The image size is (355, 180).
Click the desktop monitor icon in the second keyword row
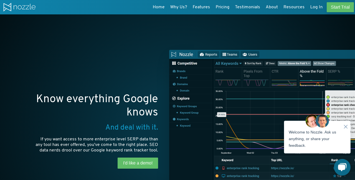(x=223, y=176)
